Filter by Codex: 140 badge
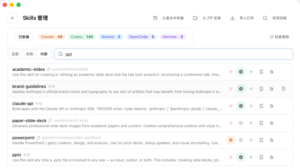Image resolution: width=300 pixels, height=168 pixels. pos(82,37)
